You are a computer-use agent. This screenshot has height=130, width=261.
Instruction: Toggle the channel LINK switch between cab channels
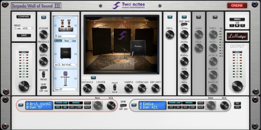pyautogui.click(x=123, y=105)
